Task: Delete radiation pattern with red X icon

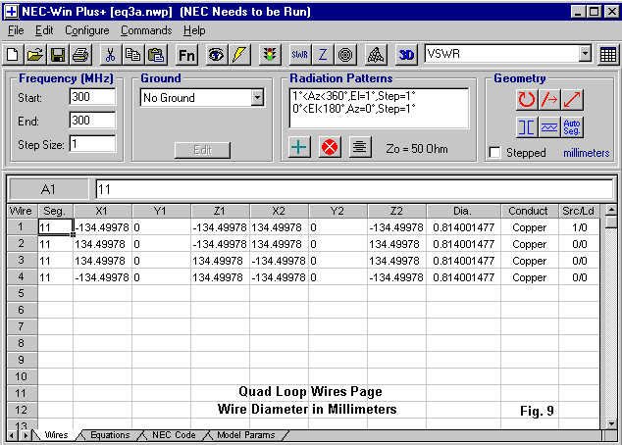Action: coord(331,147)
